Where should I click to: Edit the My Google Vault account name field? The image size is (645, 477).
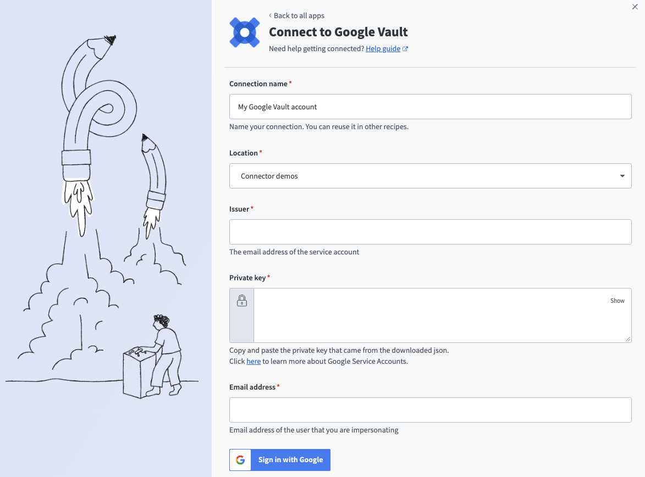click(430, 107)
